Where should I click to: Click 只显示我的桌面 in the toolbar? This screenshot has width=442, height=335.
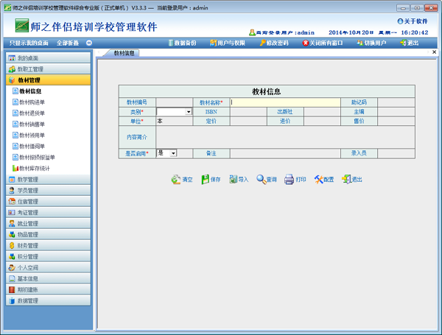point(29,43)
